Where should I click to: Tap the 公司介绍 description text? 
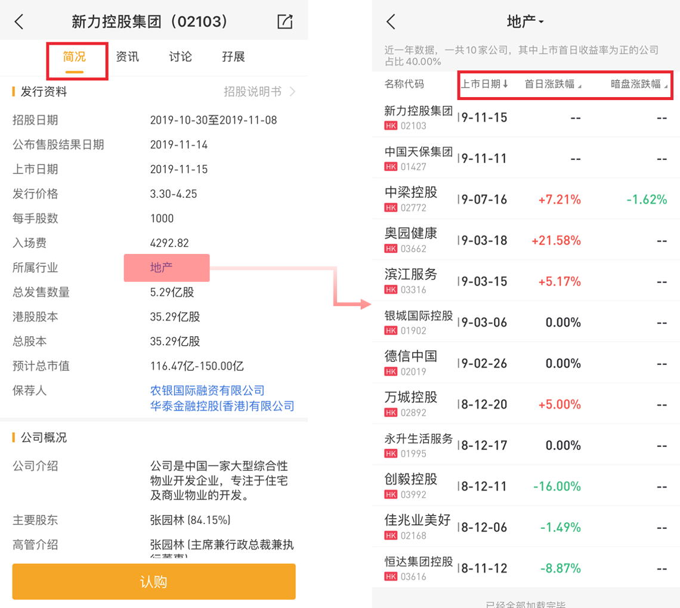pyautogui.click(x=219, y=480)
